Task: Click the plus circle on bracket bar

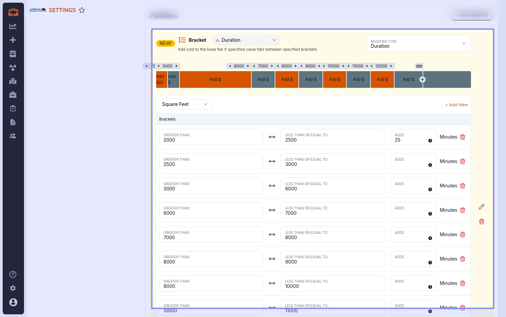Action: pyautogui.click(x=423, y=80)
